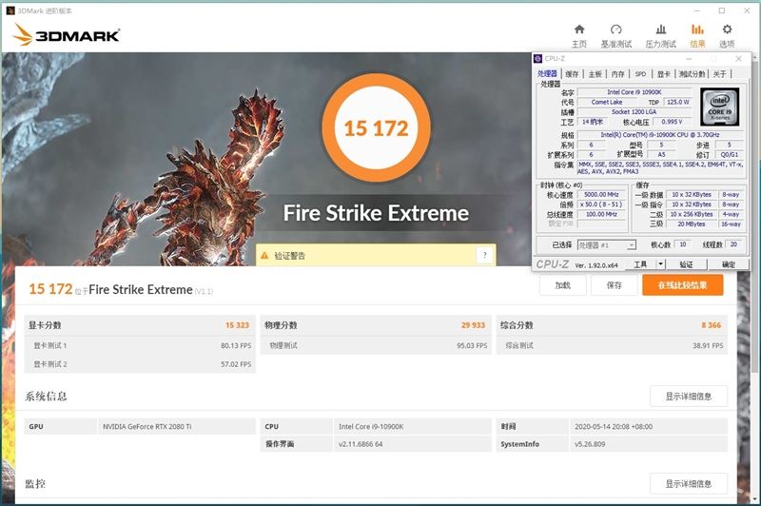Click the 核心数 10 field in CPU-Z
The image size is (761, 506).
682,244
